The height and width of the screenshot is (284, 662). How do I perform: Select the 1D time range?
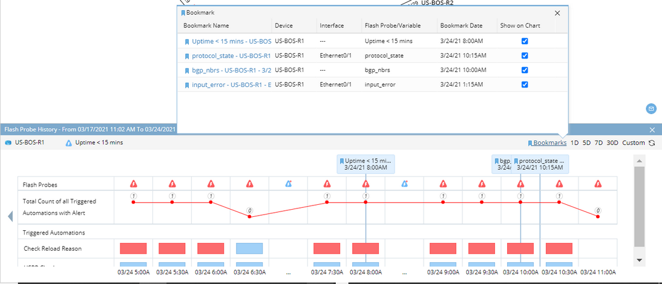(x=574, y=143)
